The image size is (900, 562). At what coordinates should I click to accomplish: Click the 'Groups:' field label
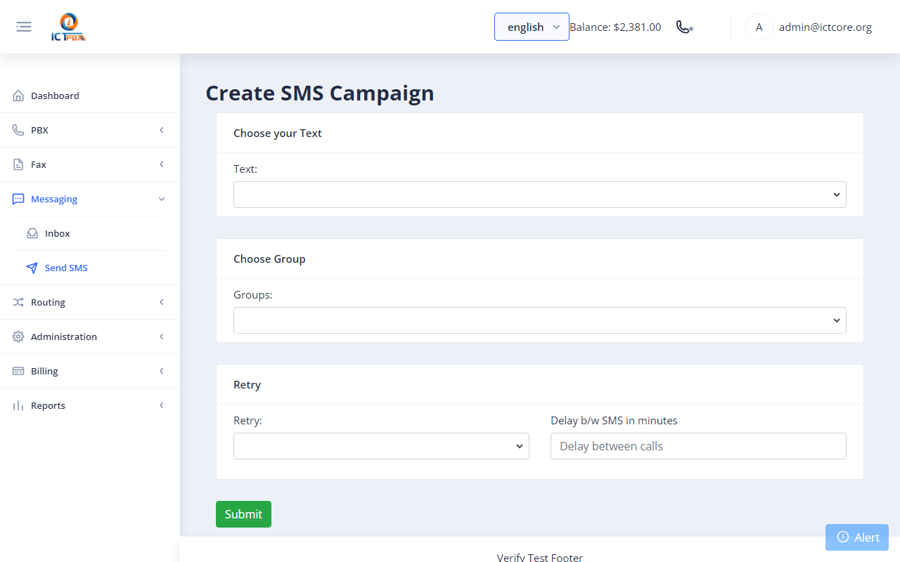[x=253, y=294]
